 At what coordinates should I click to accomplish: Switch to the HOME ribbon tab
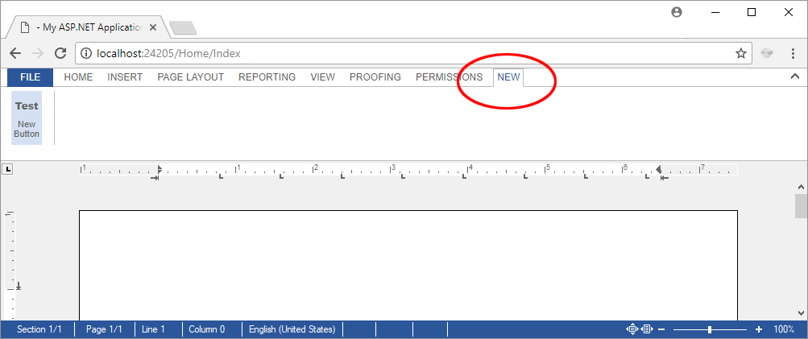78,77
